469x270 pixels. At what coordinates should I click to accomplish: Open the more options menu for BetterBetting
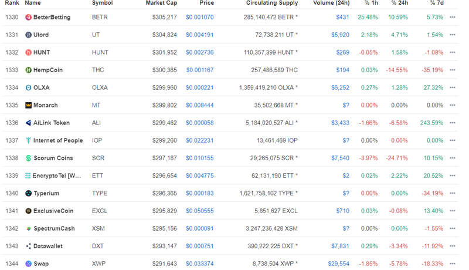point(453,18)
